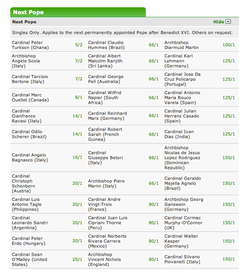Select 5/2 odds for Cardinal Peter Turkson
Image resolution: width=248 pixels, height=277 pixels.
coord(79,45)
